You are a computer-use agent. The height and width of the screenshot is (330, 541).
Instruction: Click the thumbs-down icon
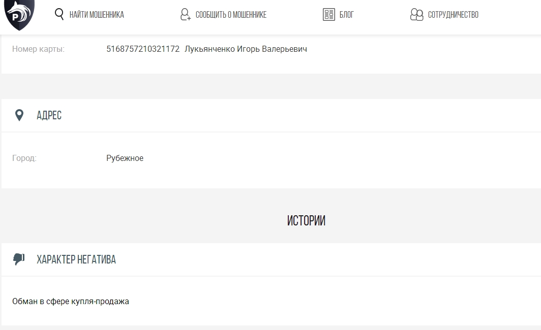(x=19, y=259)
